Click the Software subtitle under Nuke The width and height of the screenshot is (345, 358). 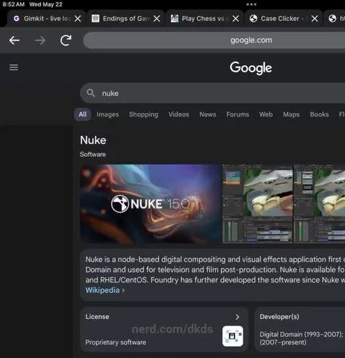[92, 154]
